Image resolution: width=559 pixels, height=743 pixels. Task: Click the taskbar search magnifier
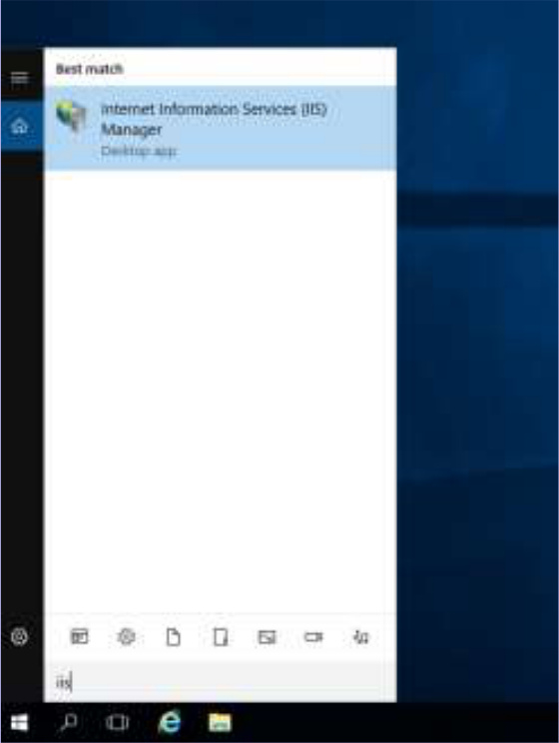point(69,723)
